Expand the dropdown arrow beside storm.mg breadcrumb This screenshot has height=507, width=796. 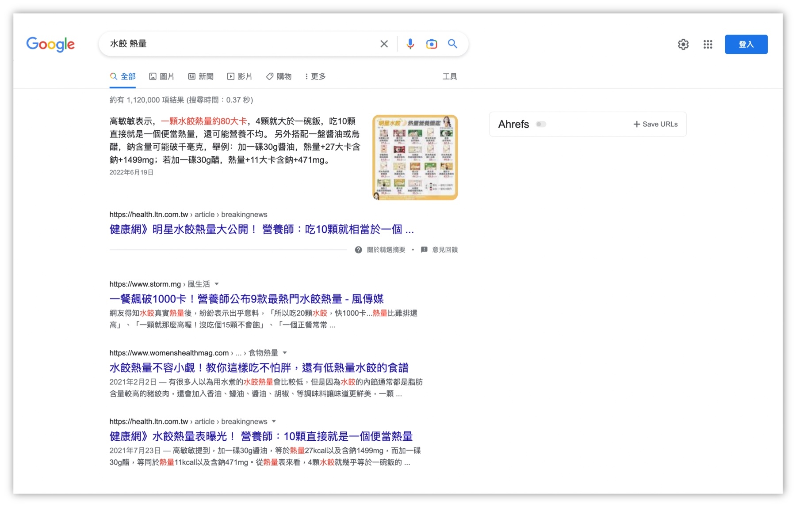tap(216, 284)
